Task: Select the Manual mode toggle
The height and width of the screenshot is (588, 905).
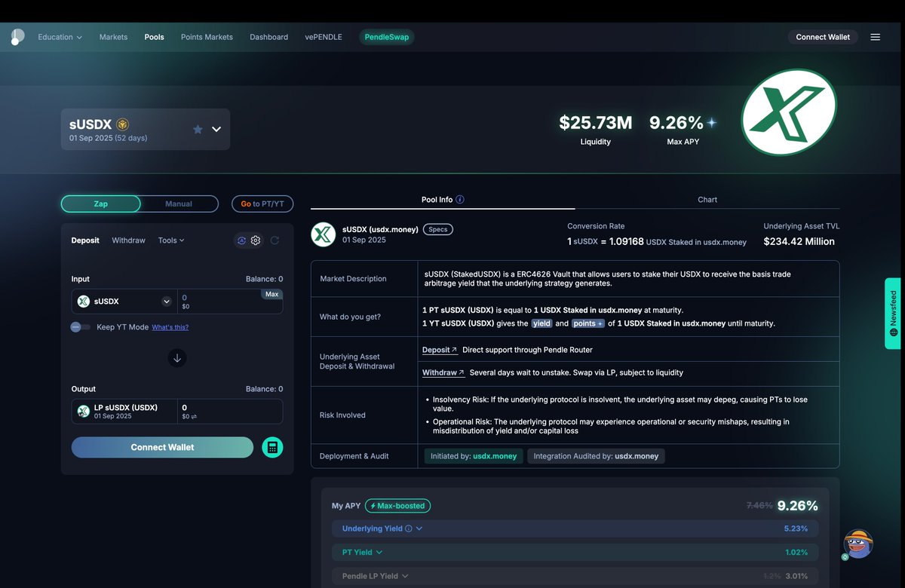Action: tap(179, 204)
